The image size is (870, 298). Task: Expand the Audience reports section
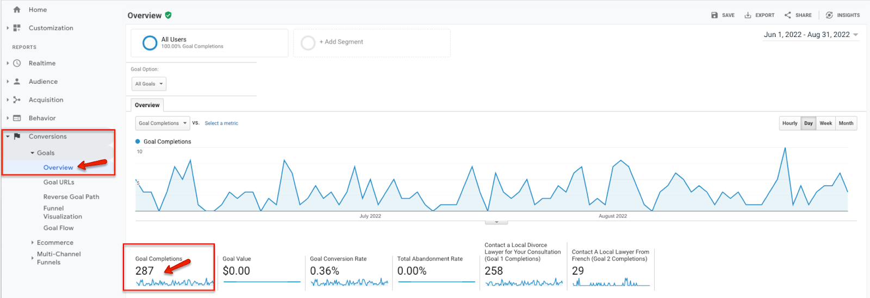pos(8,82)
